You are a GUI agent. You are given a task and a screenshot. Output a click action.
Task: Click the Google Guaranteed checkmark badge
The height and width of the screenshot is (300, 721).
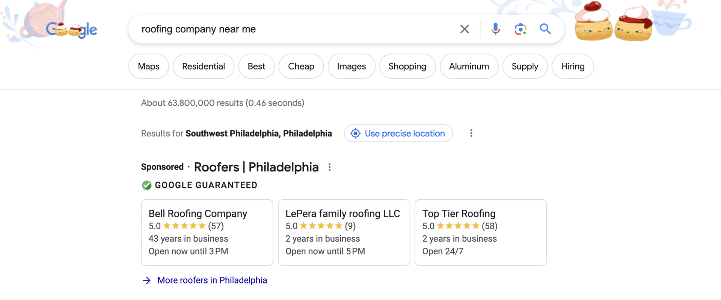pyautogui.click(x=146, y=185)
